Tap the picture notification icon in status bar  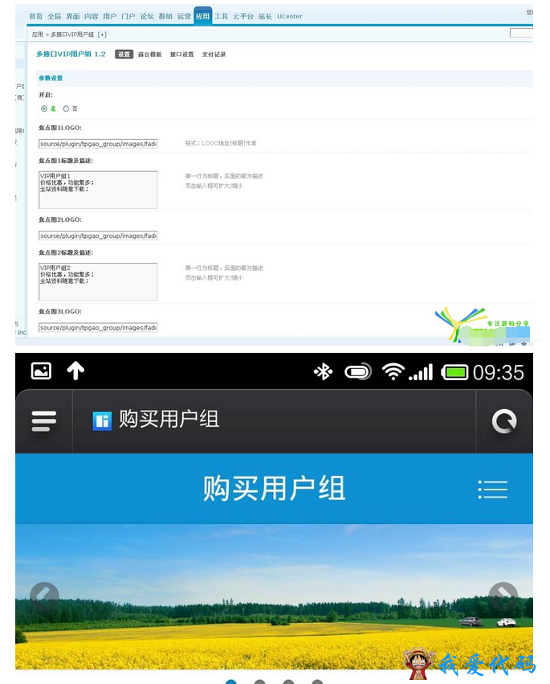(42, 371)
